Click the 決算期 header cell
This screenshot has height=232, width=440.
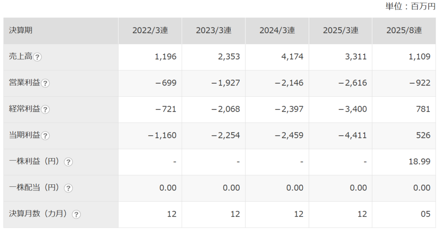click(21, 31)
